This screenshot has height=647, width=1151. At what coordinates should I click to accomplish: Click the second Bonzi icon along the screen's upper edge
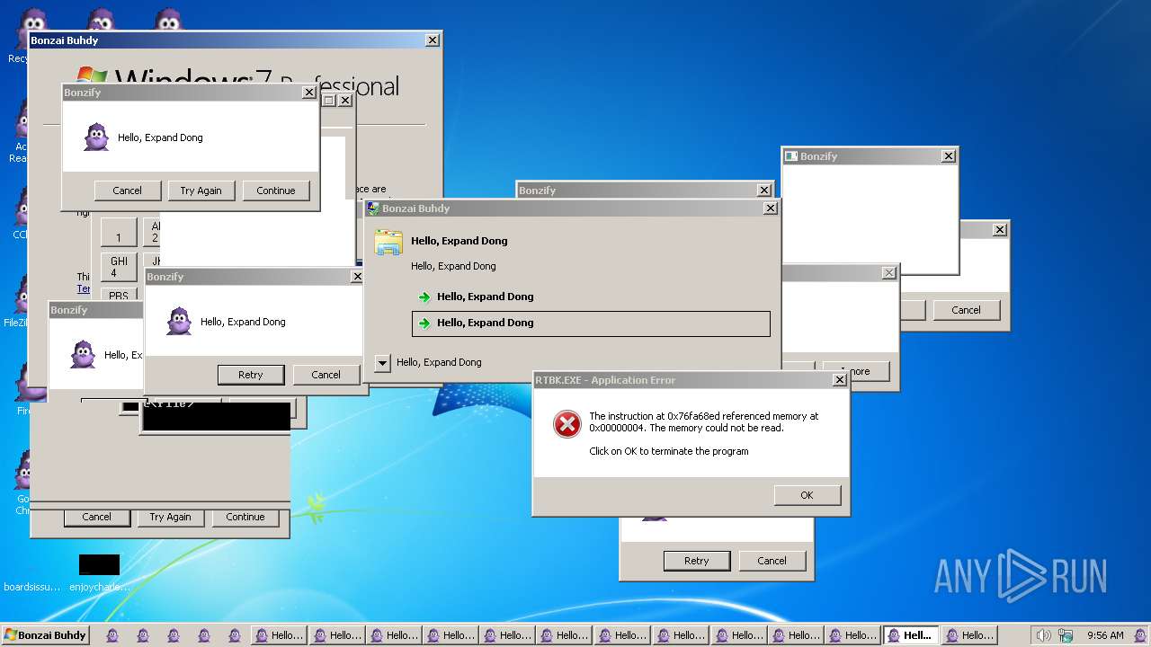[x=102, y=20]
